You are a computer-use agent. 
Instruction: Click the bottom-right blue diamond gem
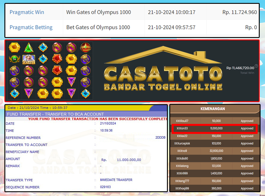pyautogui.click(x=86, y=94)
